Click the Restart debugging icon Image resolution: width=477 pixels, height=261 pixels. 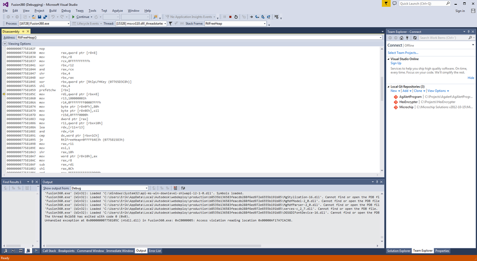pos(236,17)
